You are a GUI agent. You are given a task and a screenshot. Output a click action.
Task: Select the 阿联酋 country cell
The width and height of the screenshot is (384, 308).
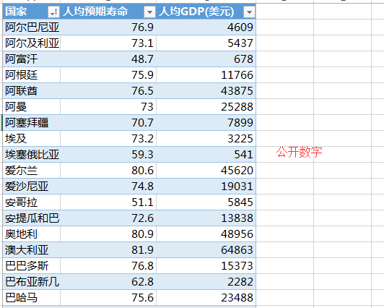pos(31,91)
